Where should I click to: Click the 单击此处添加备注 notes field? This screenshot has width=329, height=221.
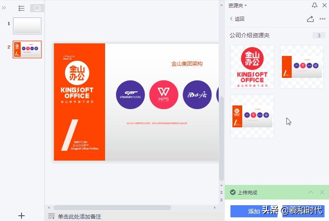[80, 217]
